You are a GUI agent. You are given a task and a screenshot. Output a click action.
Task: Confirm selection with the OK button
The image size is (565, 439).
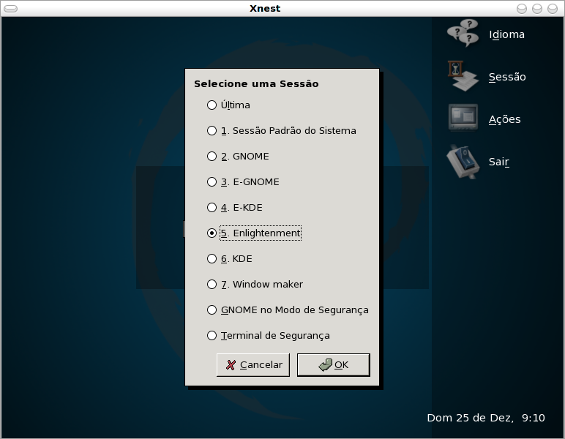pos(333,365)
